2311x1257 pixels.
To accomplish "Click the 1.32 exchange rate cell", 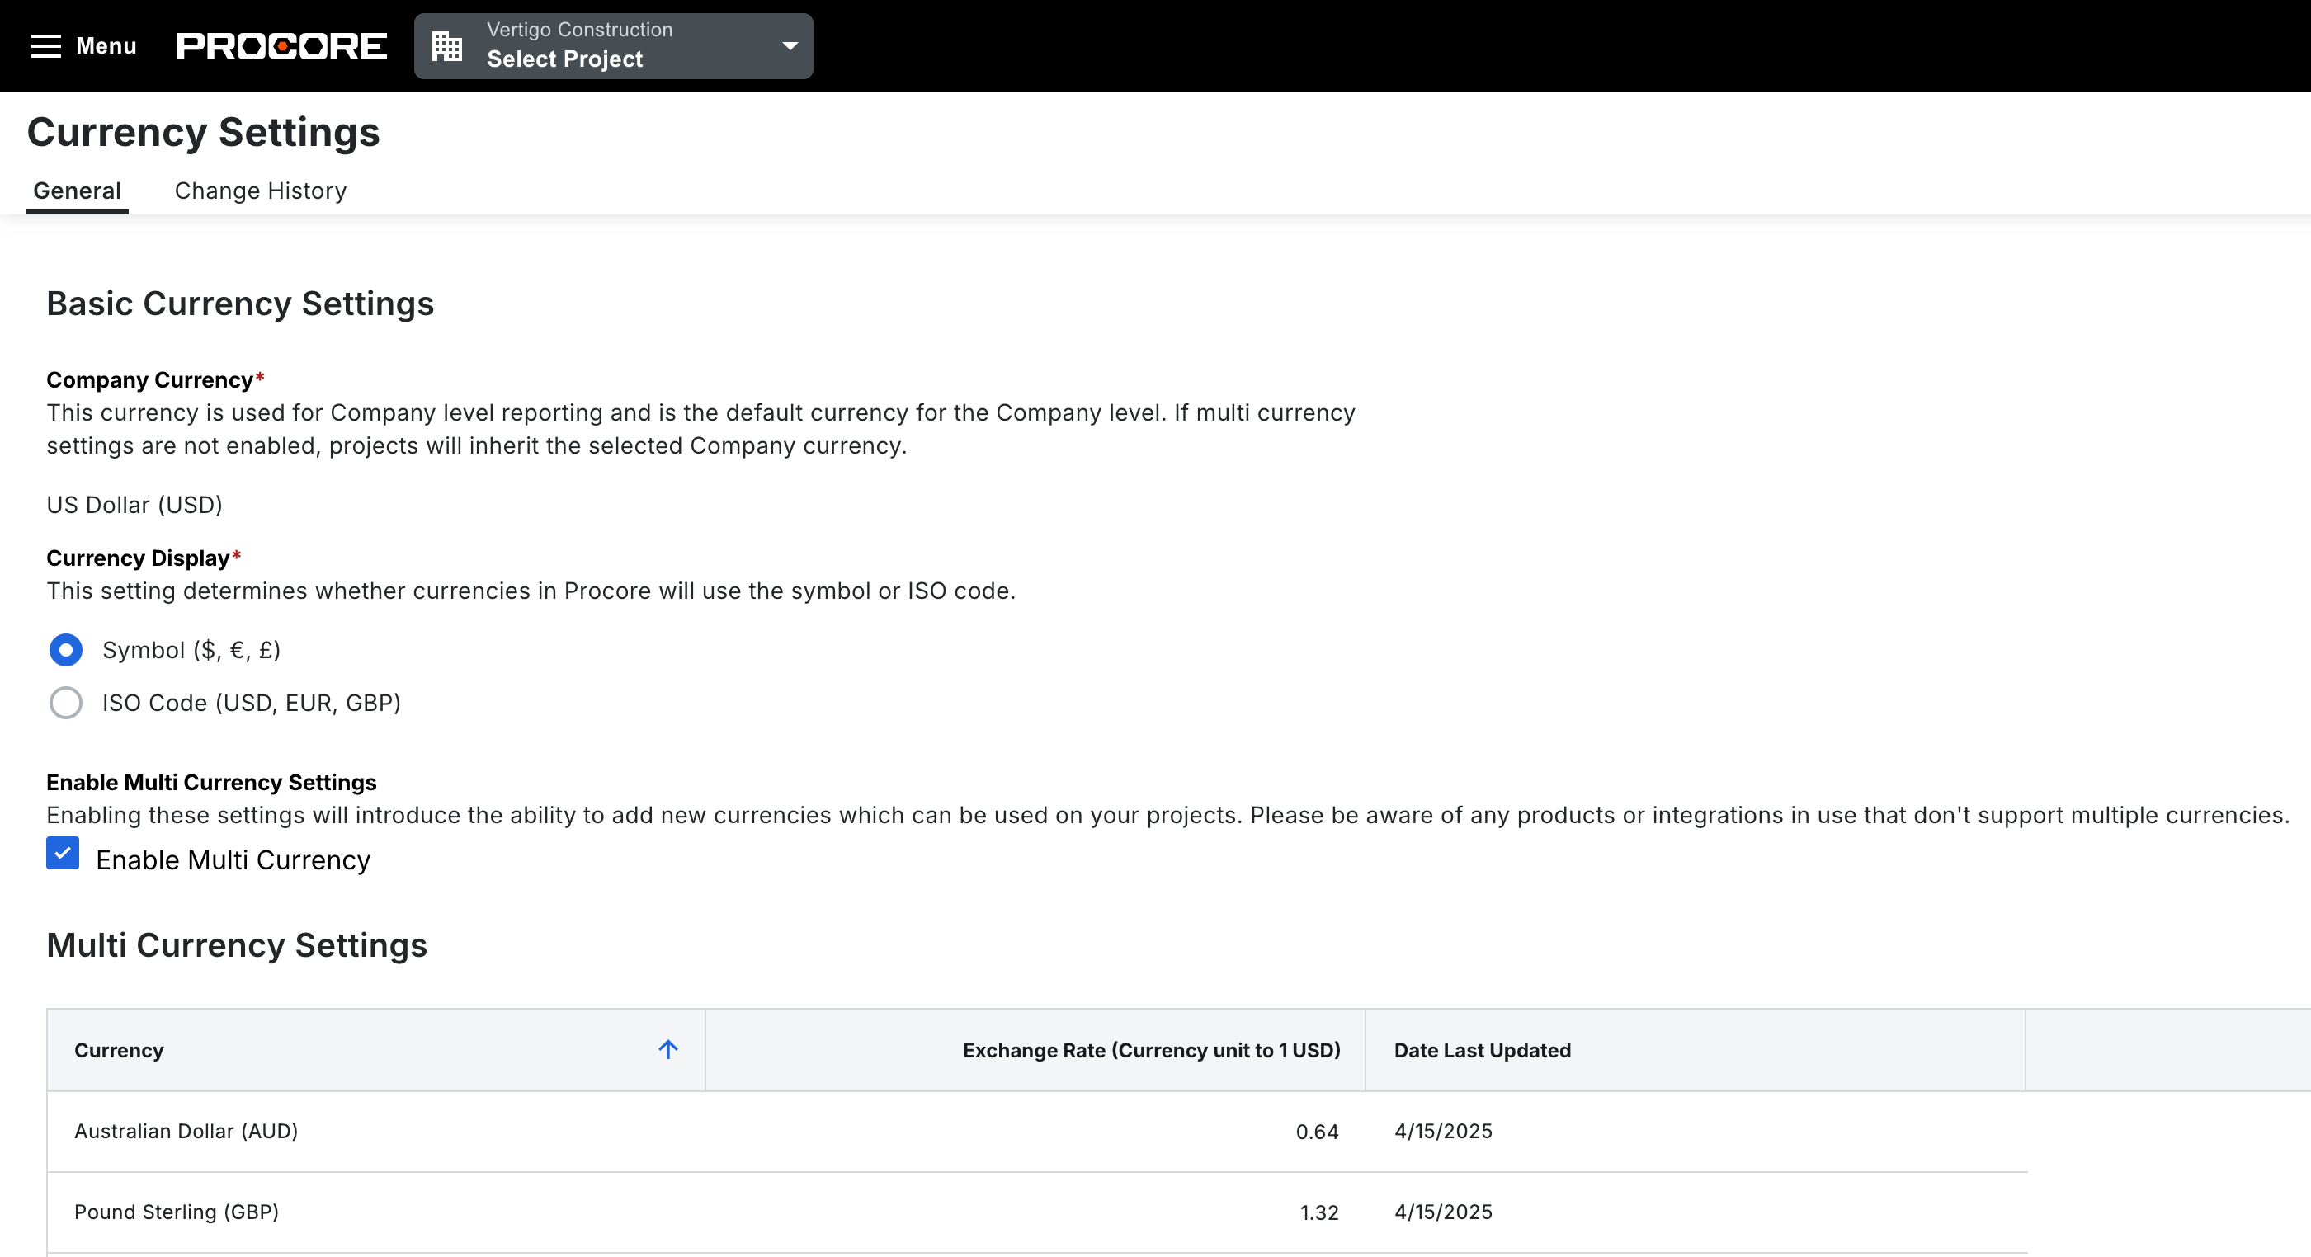I will click(1318, 1212).
